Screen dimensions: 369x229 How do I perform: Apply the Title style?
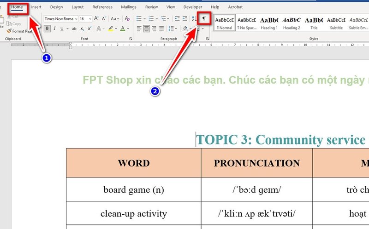pos(314,23)
